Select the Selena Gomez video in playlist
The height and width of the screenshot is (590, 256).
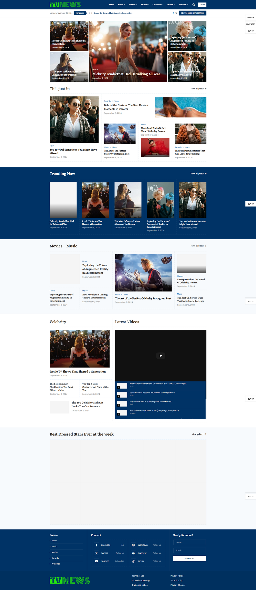point(152,393)
